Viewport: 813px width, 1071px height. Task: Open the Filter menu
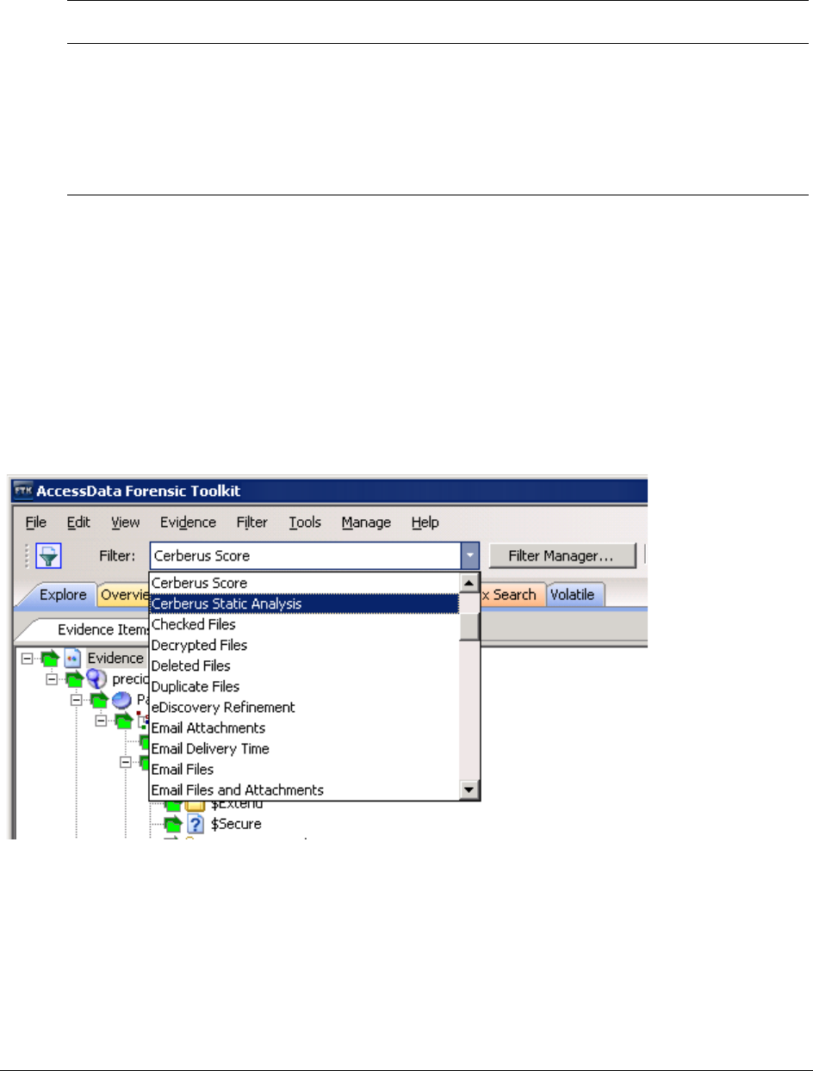click(252, 523)
